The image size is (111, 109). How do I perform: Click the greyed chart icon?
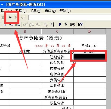pos(25,24)
